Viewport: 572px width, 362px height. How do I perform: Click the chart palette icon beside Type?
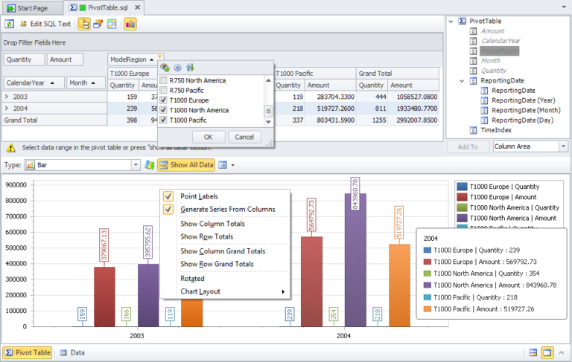(x=150, y=164)
